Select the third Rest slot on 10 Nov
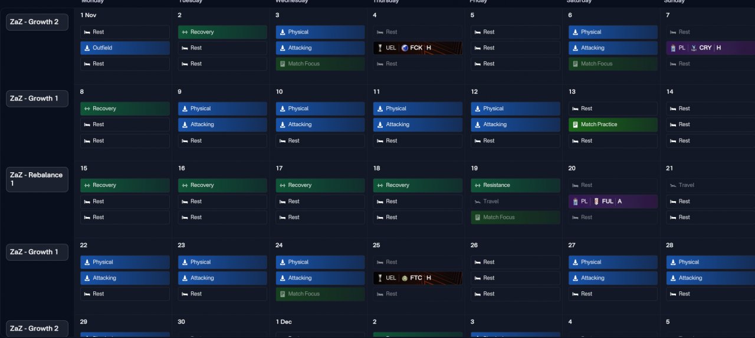The height and width of the screenshot is (338, 755). coord(320,140)
